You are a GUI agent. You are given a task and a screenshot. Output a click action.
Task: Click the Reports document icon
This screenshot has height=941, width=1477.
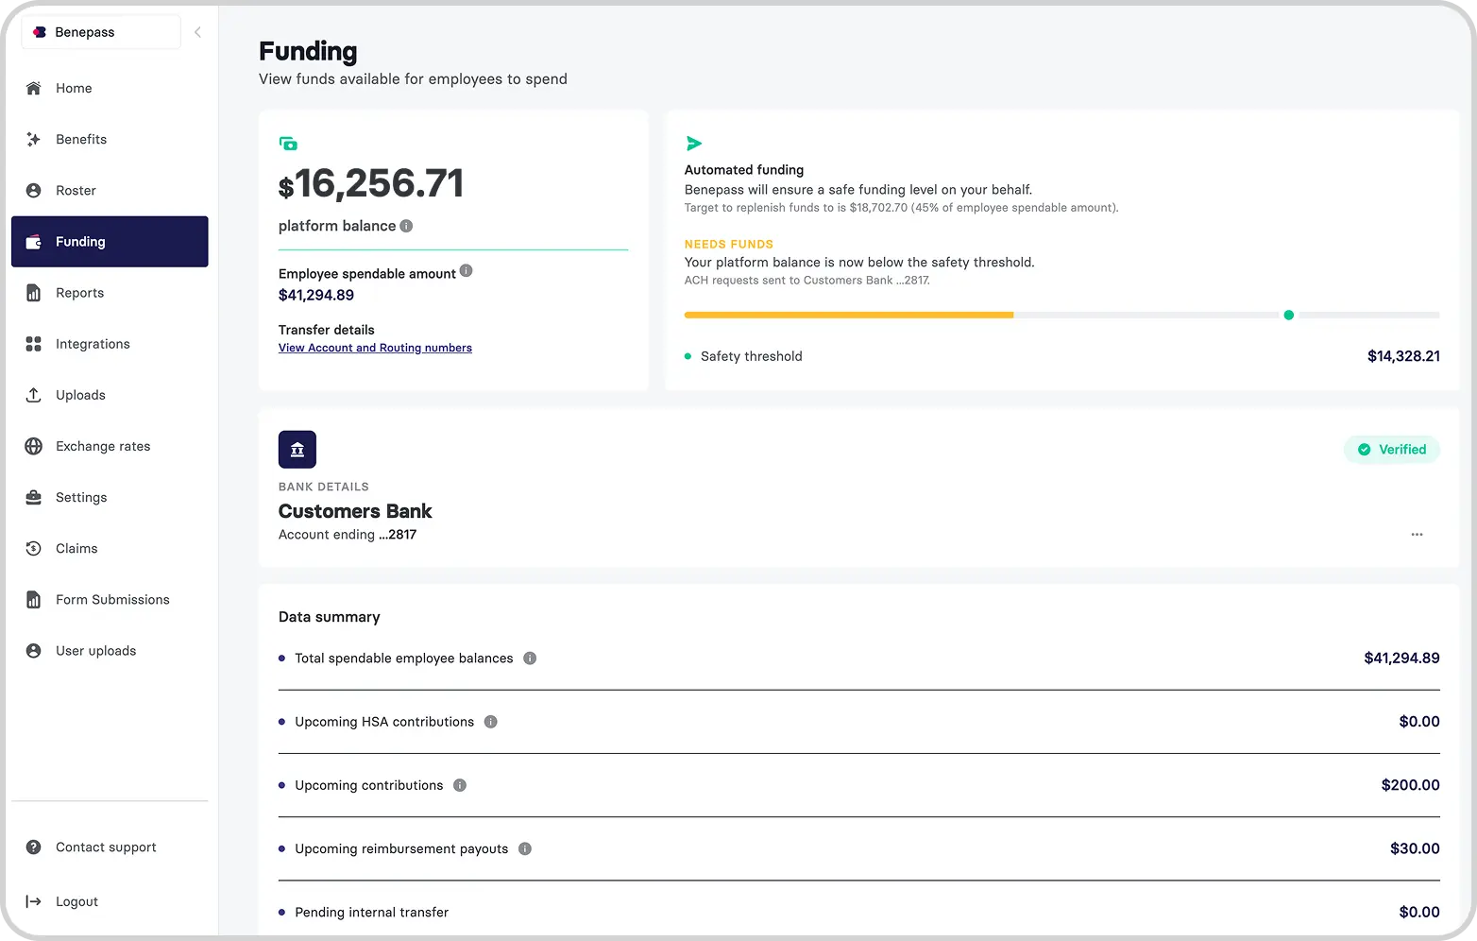pyautogui.click(x=33, y=292)
